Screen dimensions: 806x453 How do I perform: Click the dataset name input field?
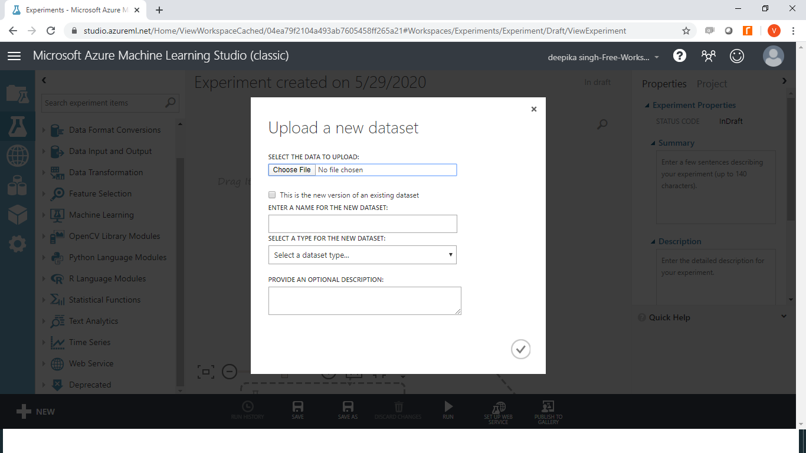(x=362, y=224)
